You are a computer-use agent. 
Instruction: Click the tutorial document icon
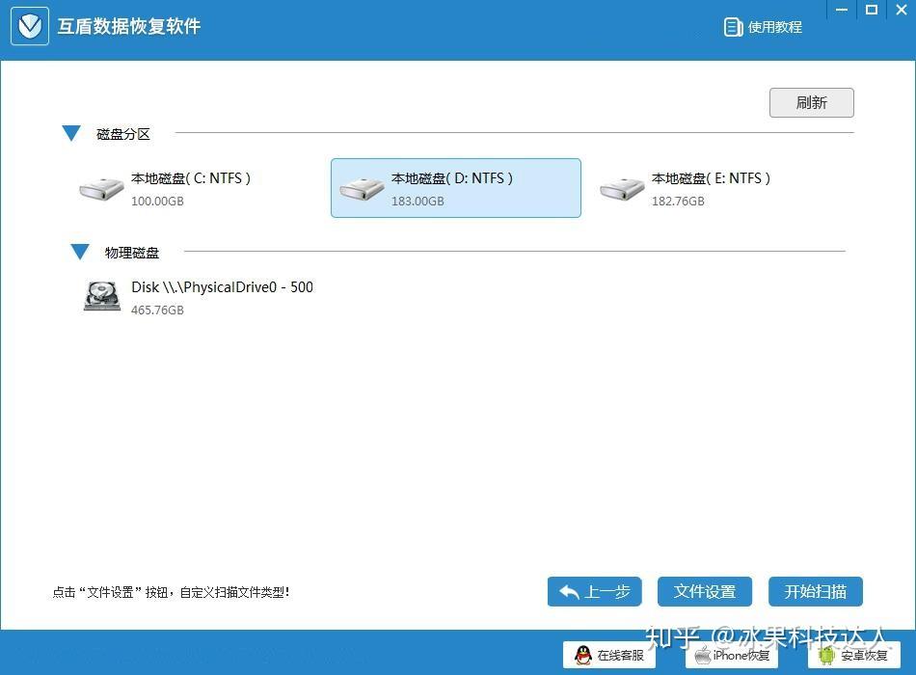click(733, 27)
